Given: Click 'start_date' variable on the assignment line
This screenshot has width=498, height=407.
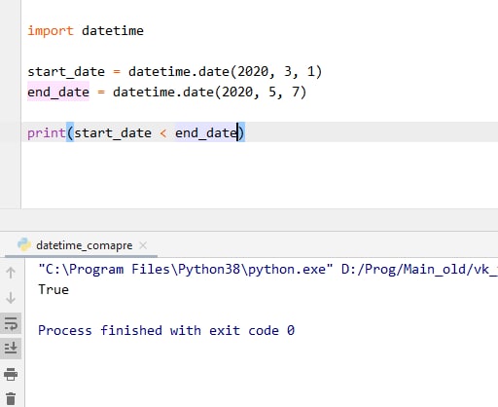Looking at the screenshot, I should point(66,72).
